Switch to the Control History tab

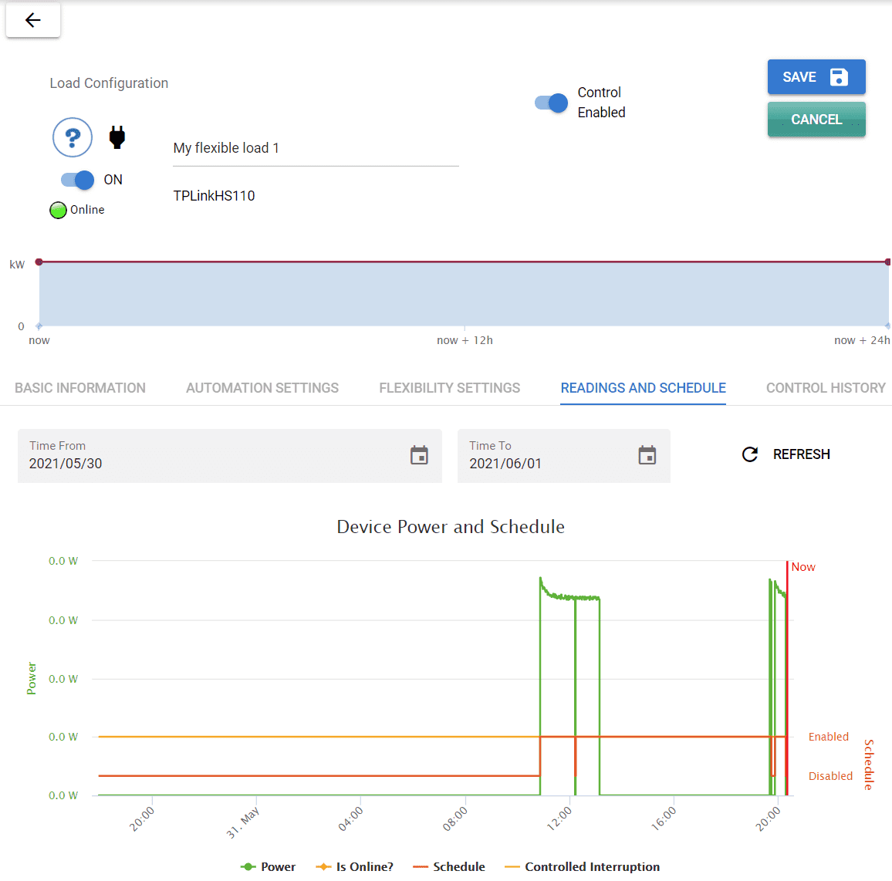825,388
